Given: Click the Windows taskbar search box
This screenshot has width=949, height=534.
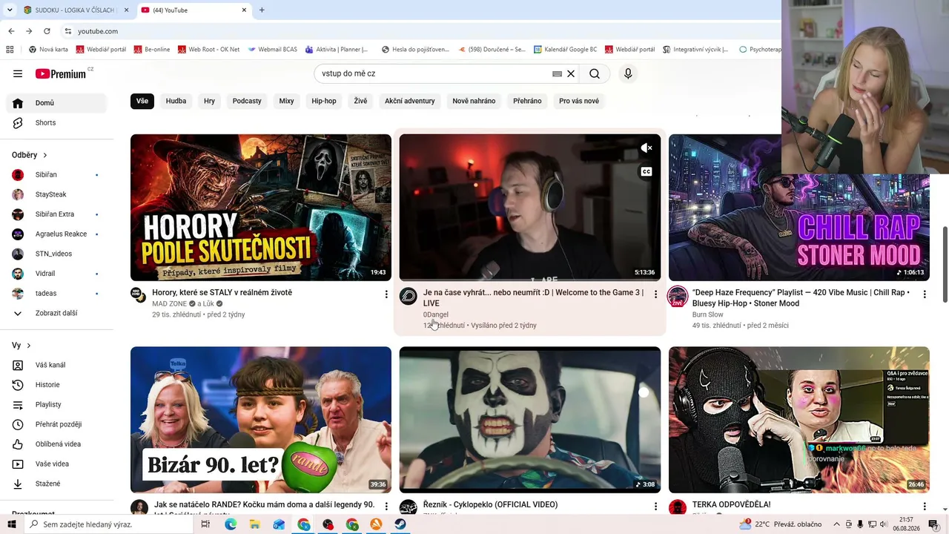Looking at the screenshot, I should pos(109,524).
